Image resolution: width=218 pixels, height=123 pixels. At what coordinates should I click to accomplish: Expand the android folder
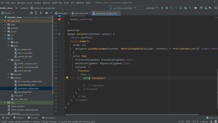pos(5,28)
